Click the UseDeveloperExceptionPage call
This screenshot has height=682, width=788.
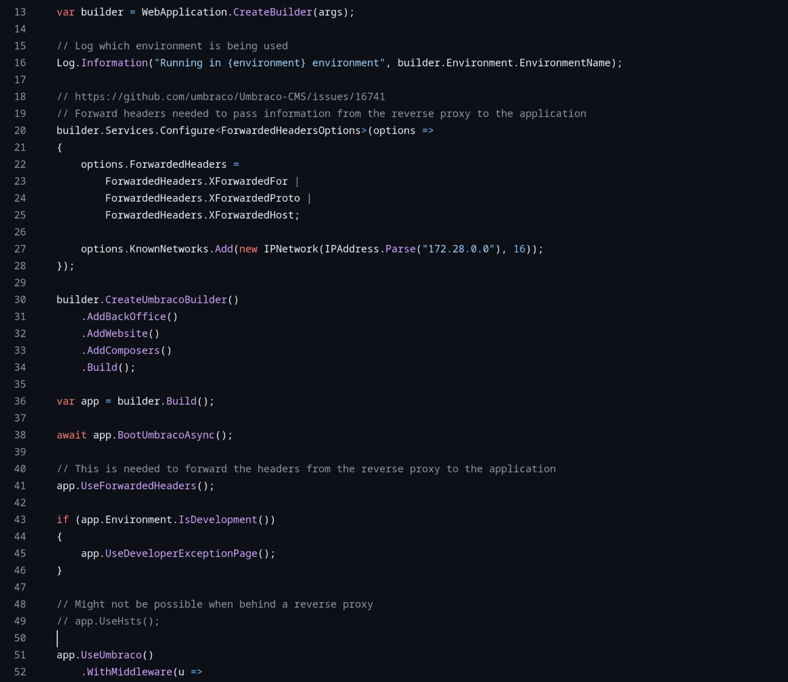[181, 554]
